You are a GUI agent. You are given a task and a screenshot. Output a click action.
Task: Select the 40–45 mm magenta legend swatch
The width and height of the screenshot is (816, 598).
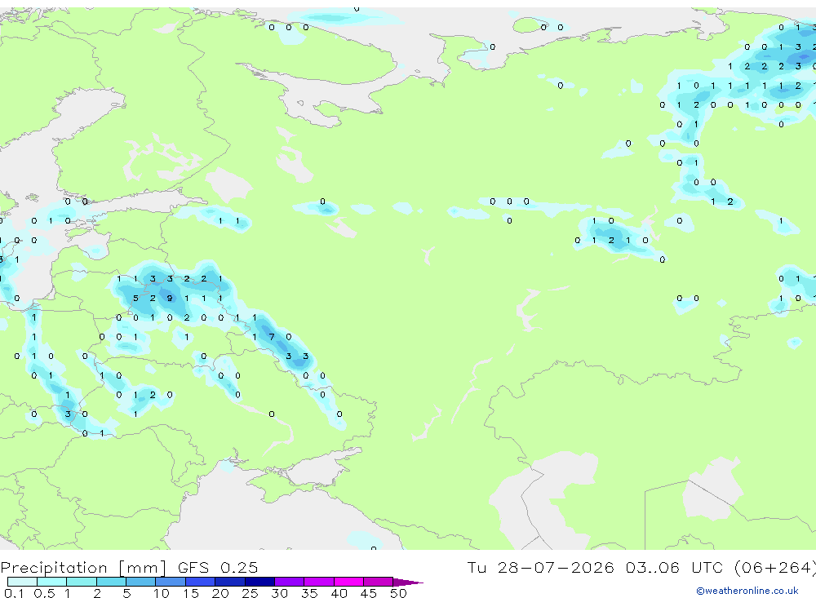click(x=348, y=582)
